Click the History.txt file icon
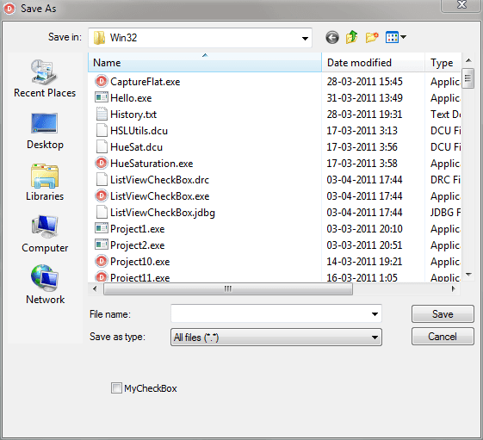 coord(102,114)
